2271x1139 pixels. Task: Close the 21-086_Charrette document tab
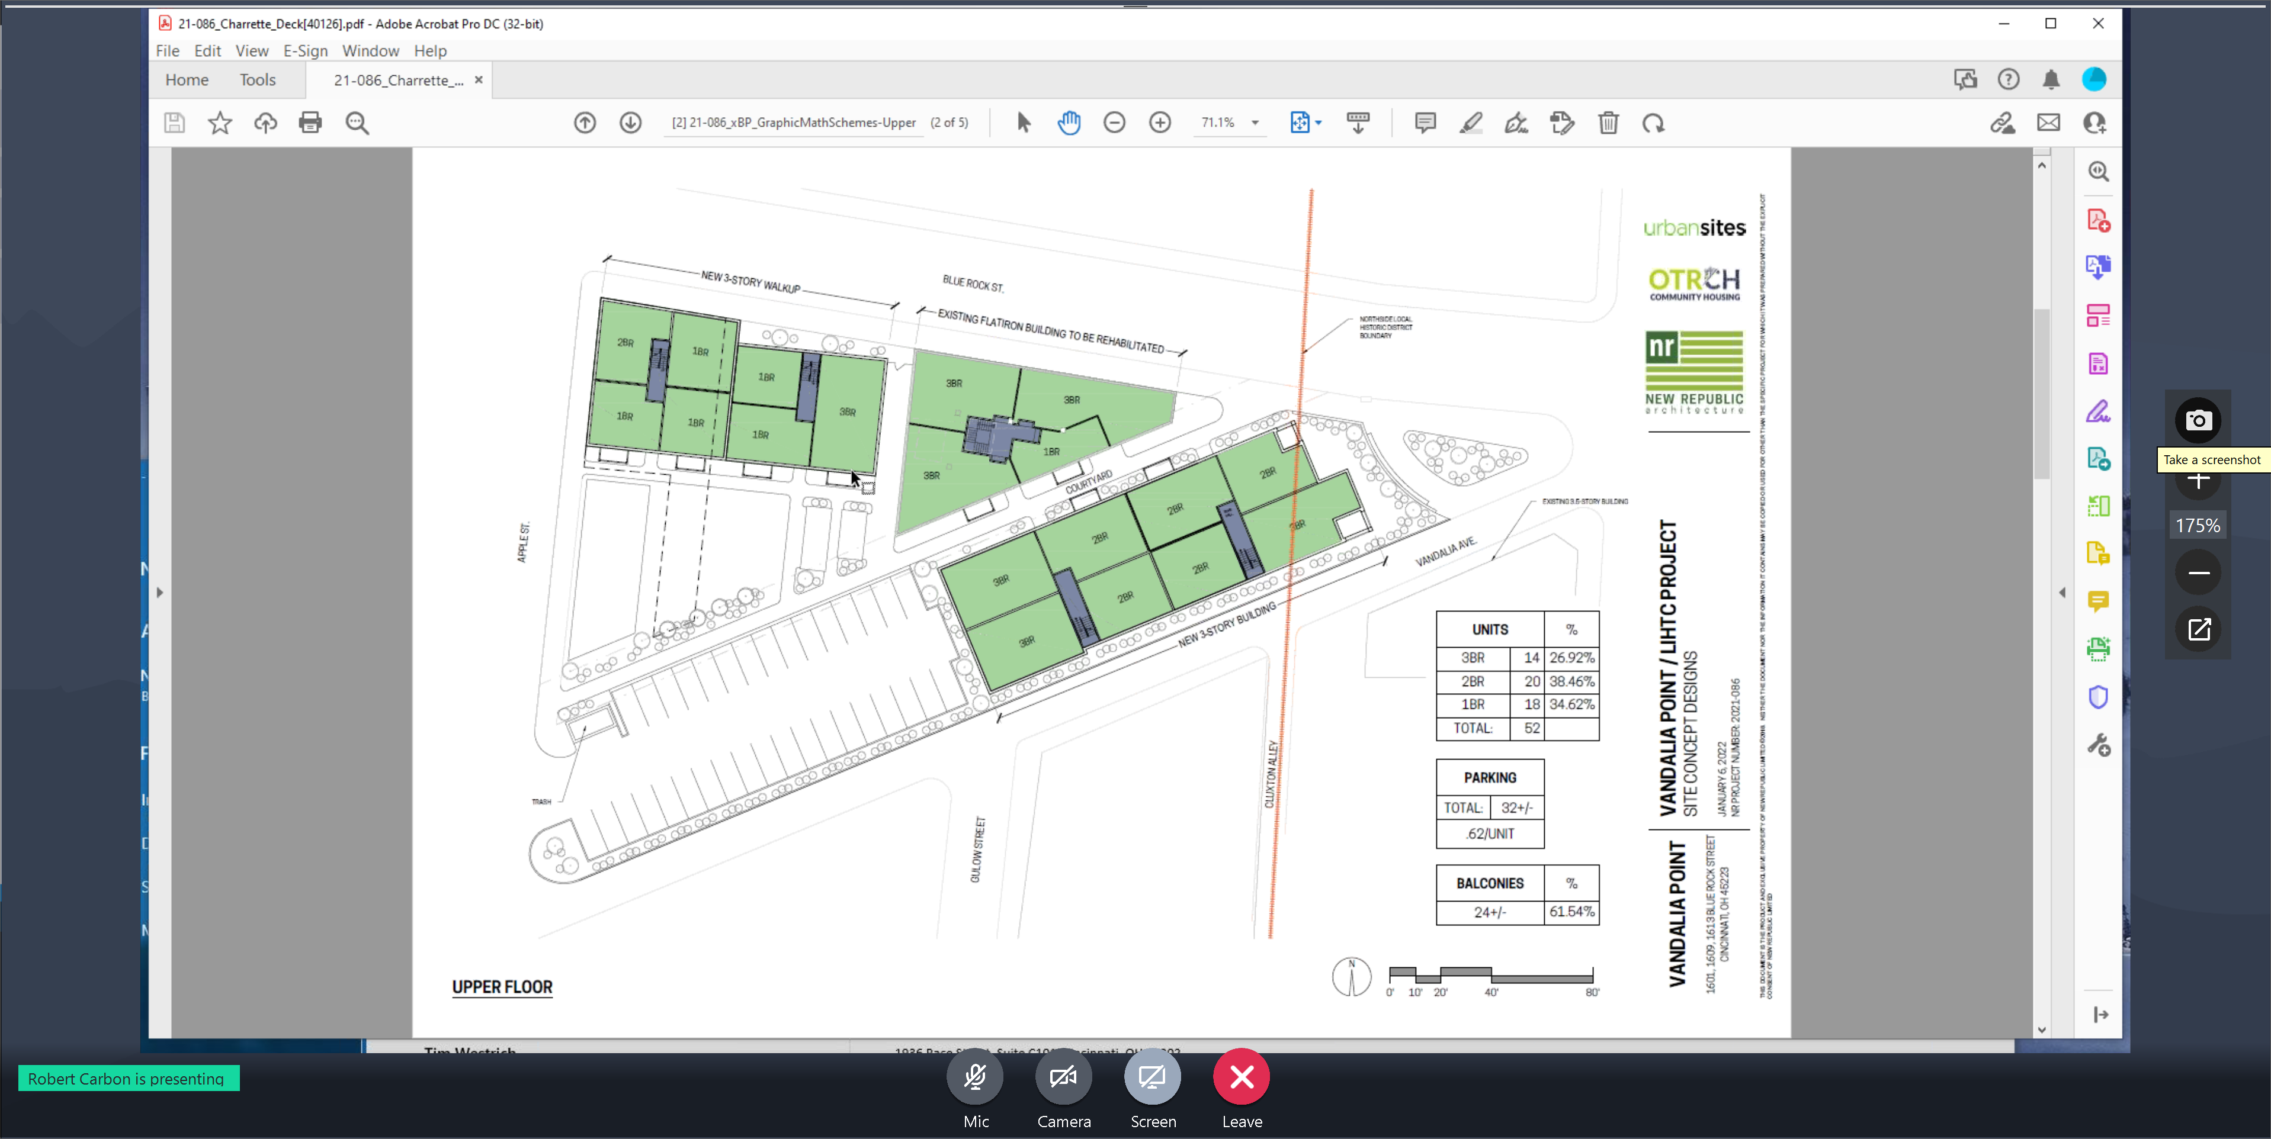479,79
